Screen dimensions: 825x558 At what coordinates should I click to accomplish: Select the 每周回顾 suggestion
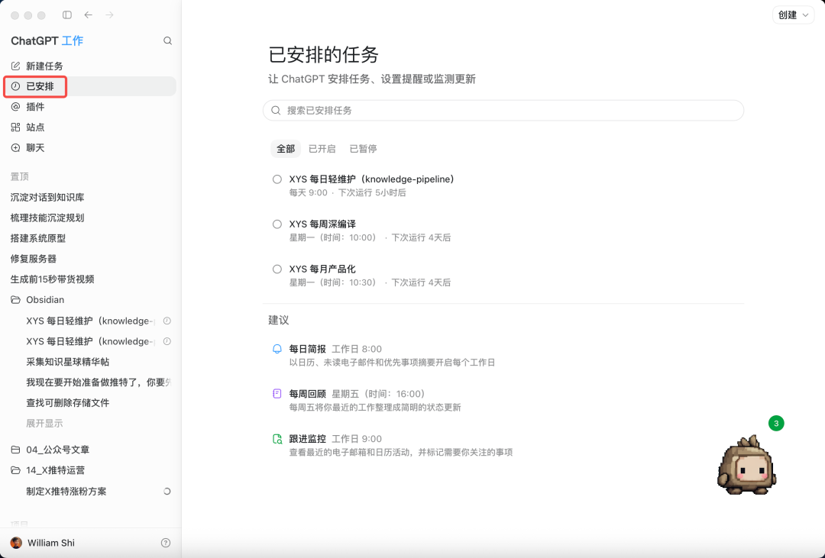click(x=503, y=400)
